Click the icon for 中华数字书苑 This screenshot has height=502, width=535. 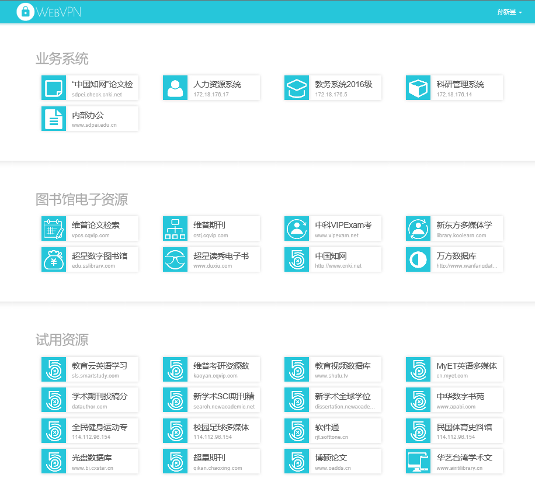[418, 400]
